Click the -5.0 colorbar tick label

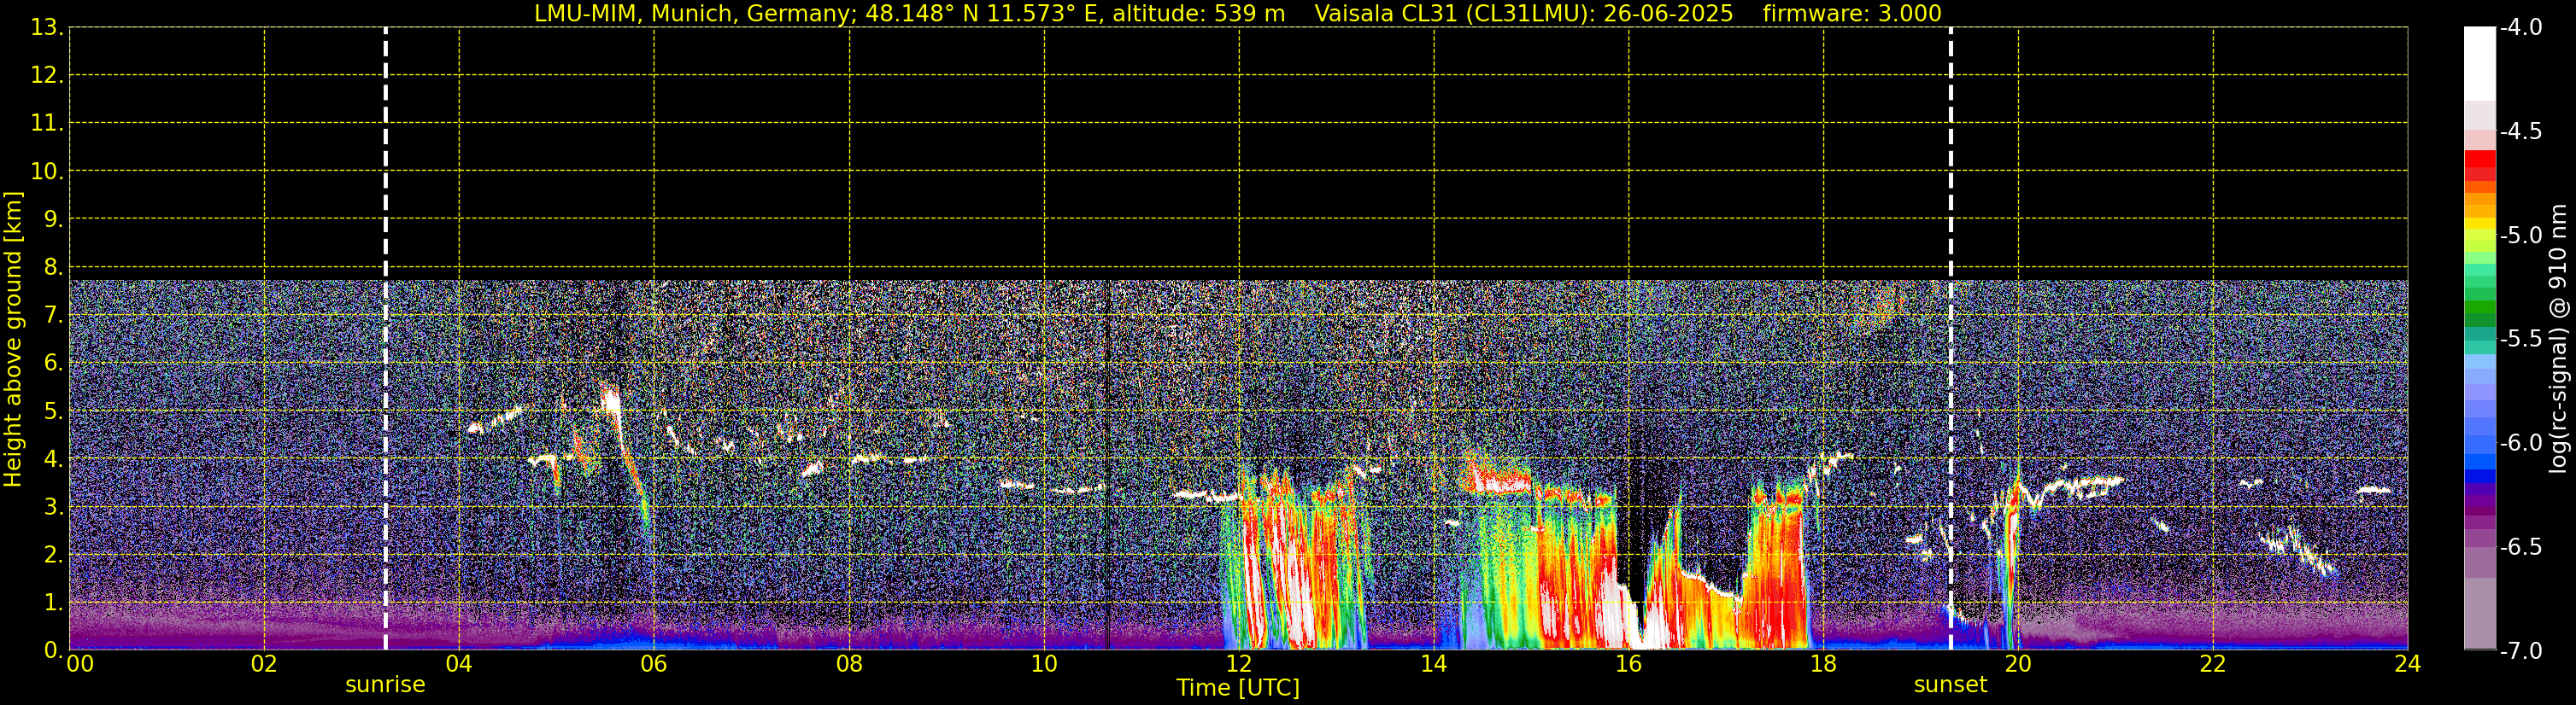click(x=2520, y=236)
